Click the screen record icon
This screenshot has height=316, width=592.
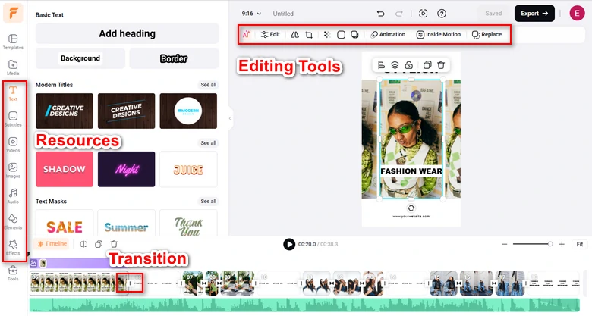(x=424, y=14)
